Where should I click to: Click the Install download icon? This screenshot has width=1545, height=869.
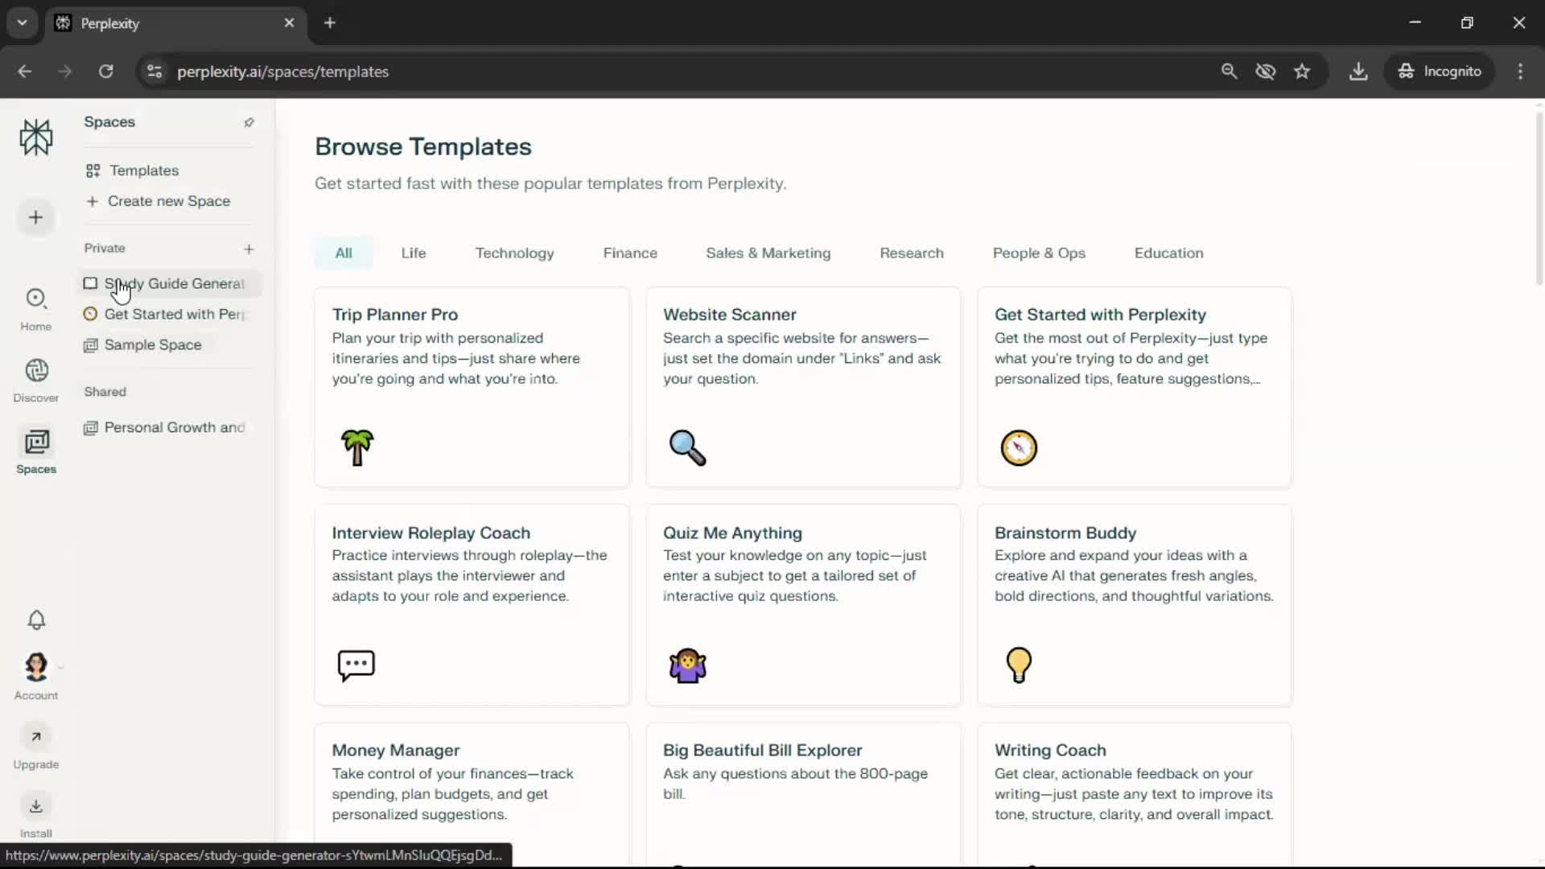pyautogui.click(x=36, y=806)
